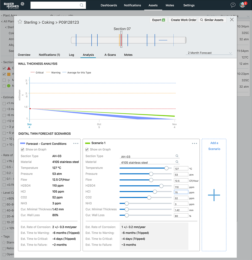Open Settings in the top navigation
Image resolution: width=252 pixels, height=260 pixels.
[x=189, y=5]
